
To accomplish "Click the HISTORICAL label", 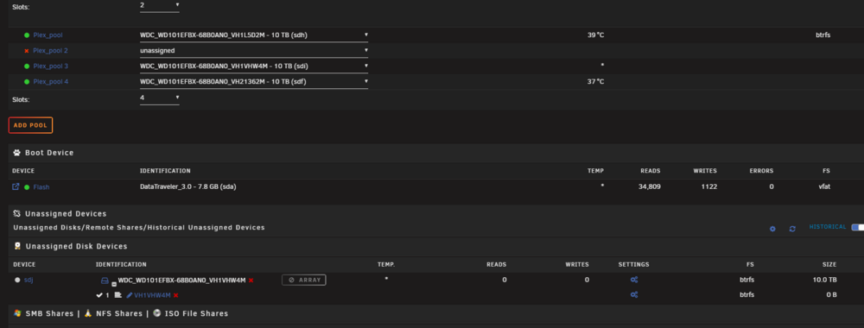I will pyautogui.click(x=828, y=227).
